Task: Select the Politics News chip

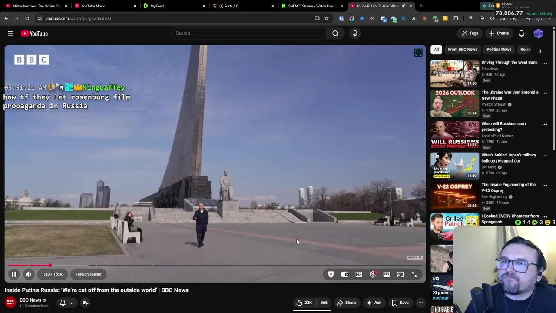Action: click(x=499, y=50)
